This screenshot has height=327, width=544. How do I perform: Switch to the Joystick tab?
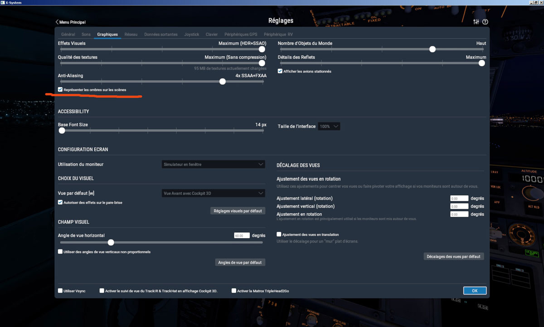tap(191, 34)
